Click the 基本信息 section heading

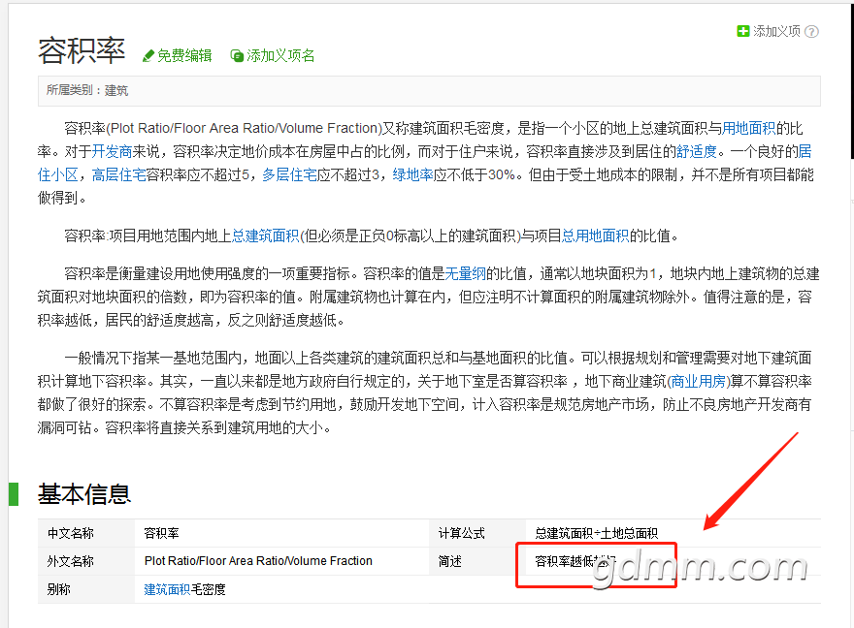tap(84, 494)
